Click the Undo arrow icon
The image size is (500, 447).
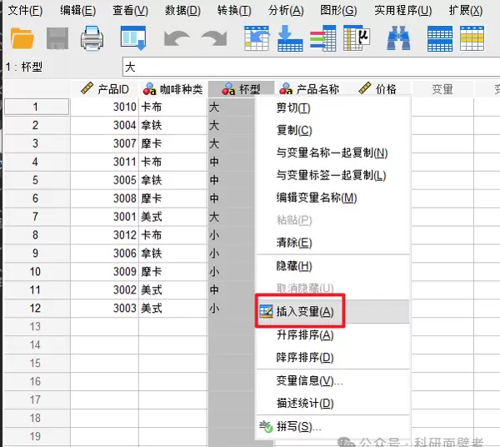[x=177, y=38]
